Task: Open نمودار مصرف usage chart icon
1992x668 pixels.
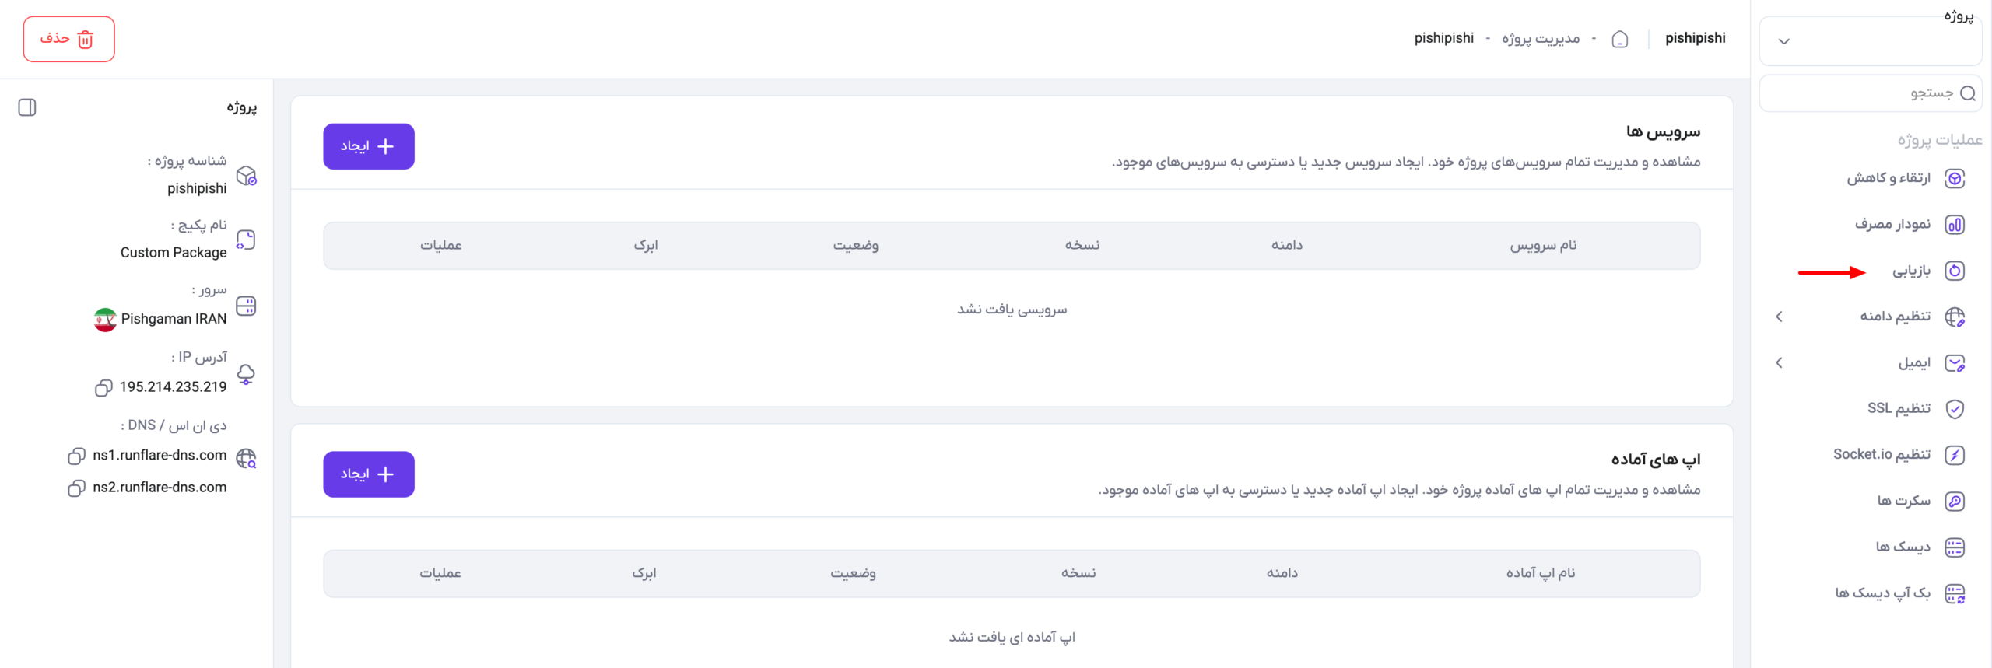Action: (1955, 225)
